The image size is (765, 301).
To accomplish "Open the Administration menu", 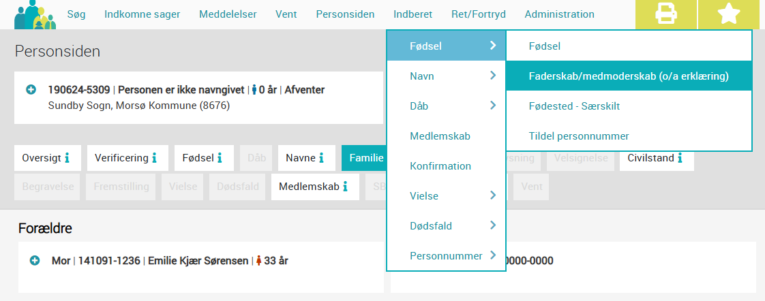I will (560, 14).
